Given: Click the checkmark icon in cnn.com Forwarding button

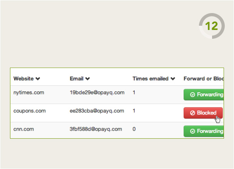Looking at the screenshot, I should [x=192, y=131].
